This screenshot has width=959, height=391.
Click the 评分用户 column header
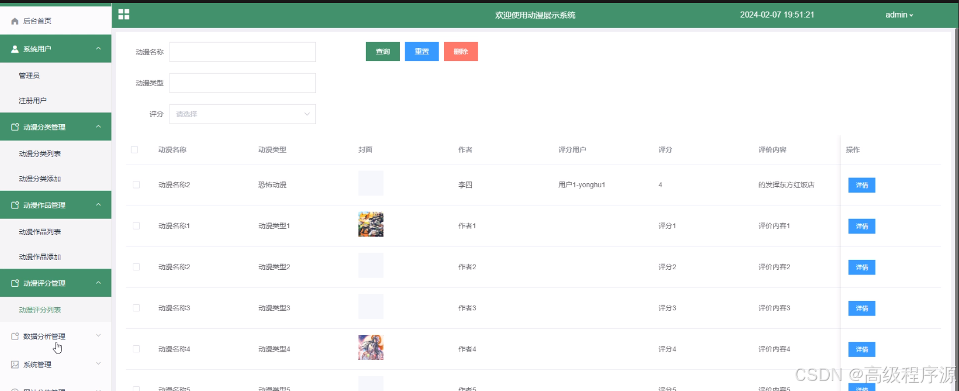(572, 150)
